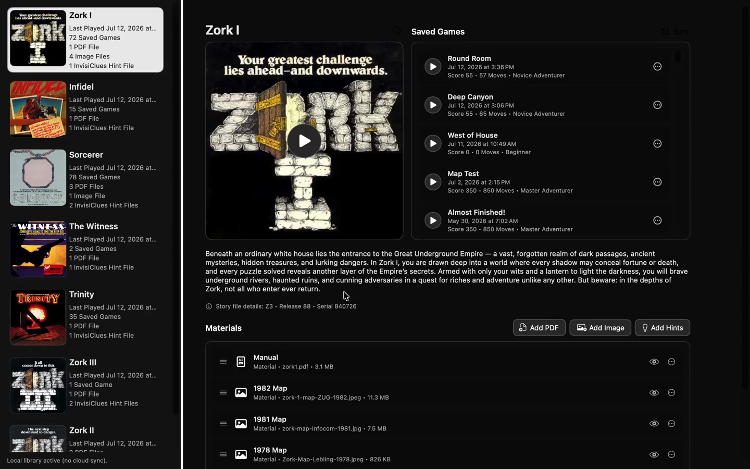This screenshot has width=750, height=469.
Task: Play the Deep Canyon saved game
Action: click(433, 105)
